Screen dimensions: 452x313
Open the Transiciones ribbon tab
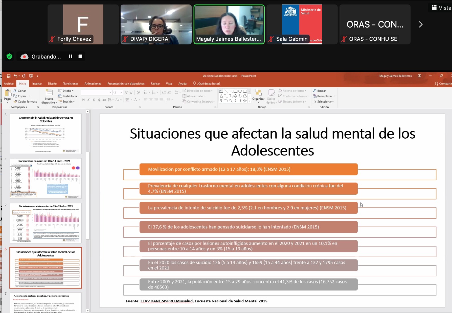click(x=71, y=84)
